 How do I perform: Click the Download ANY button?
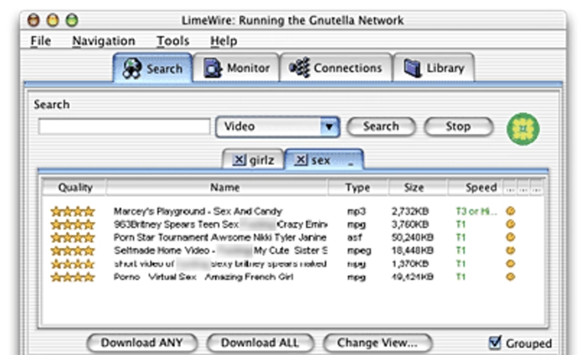(x=142, y=342)
